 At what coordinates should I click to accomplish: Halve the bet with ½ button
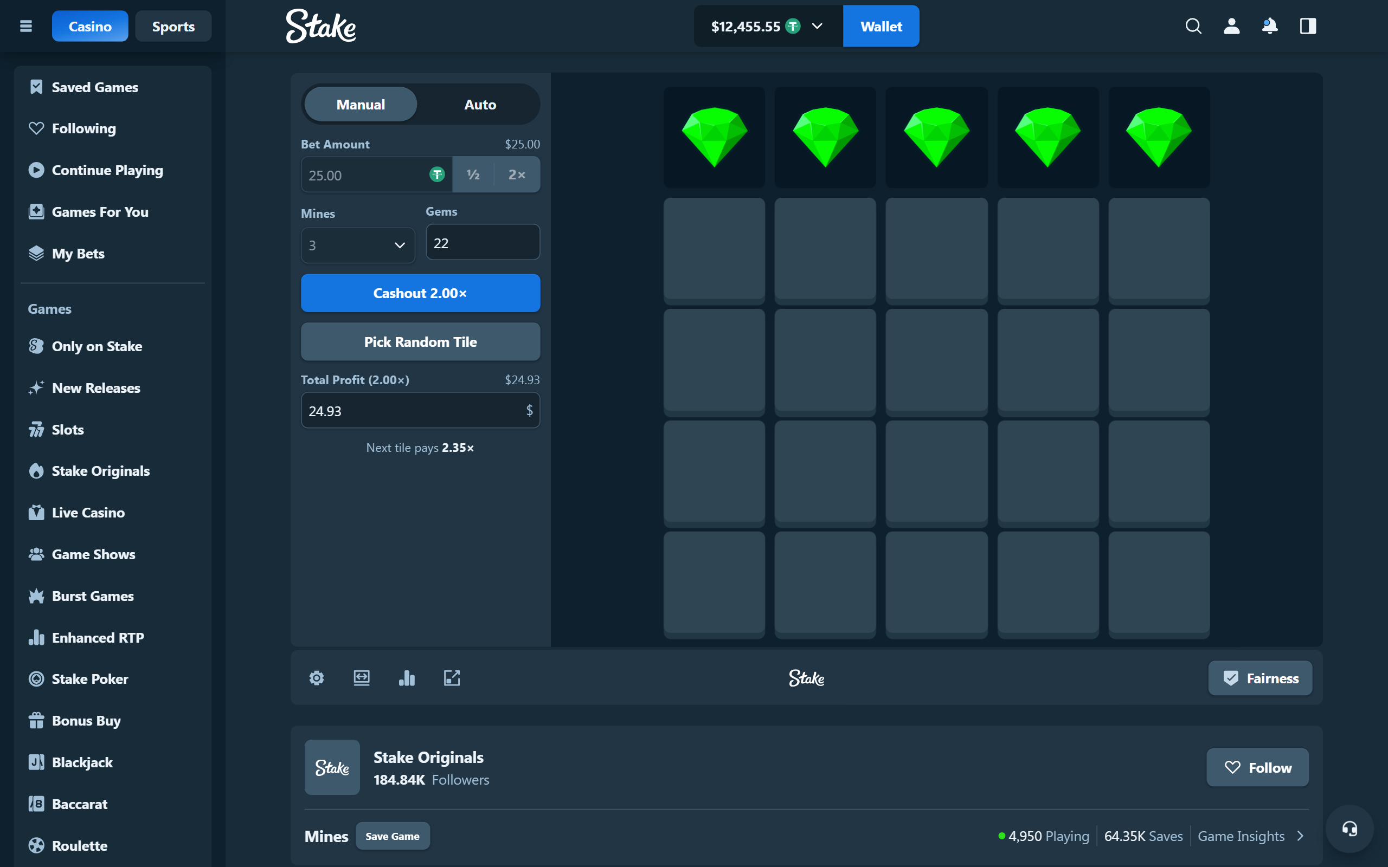point(473,174)
